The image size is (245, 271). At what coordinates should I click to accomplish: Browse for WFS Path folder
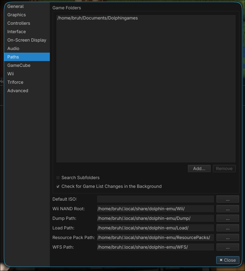(228, 247)
